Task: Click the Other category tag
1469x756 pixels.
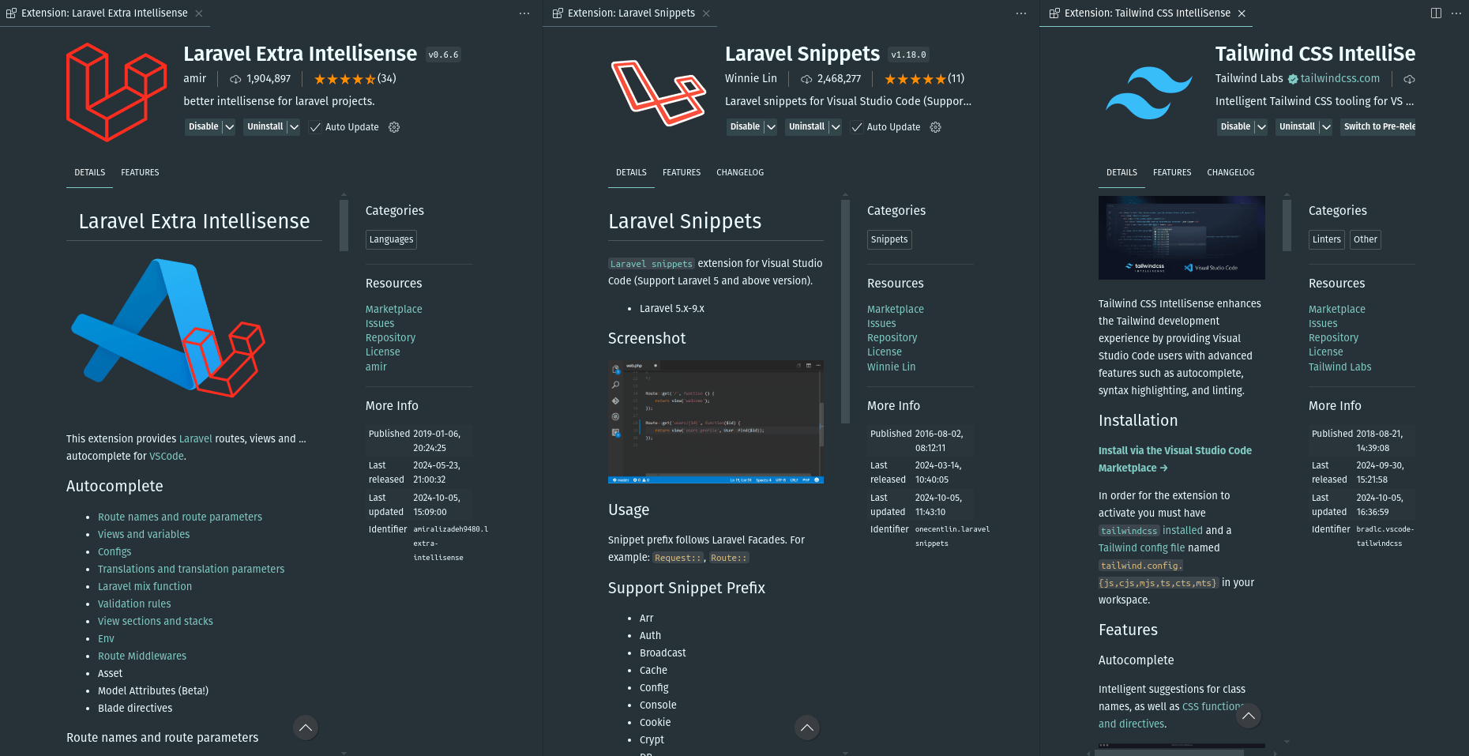Action: point(1365,239)
